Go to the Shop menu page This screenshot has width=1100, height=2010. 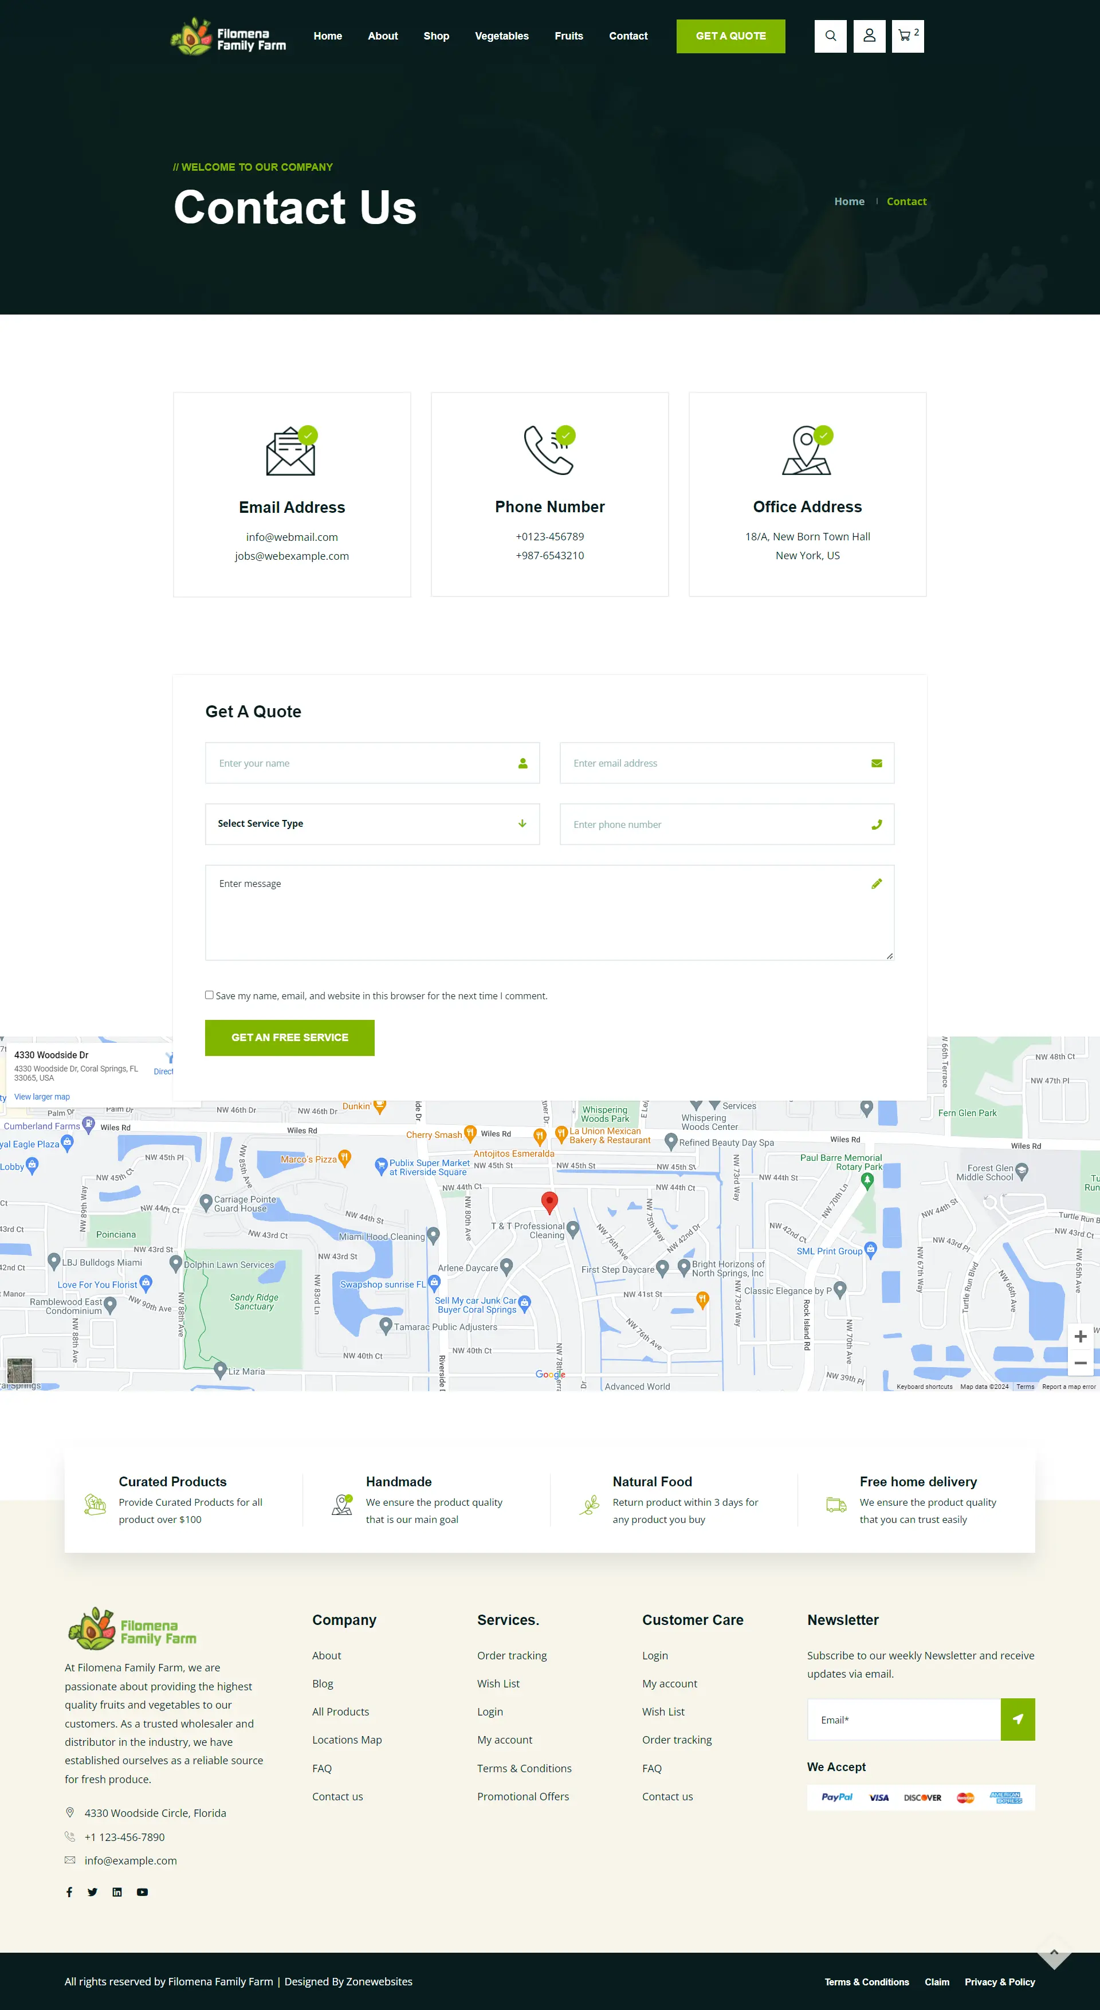coord(436,36)
